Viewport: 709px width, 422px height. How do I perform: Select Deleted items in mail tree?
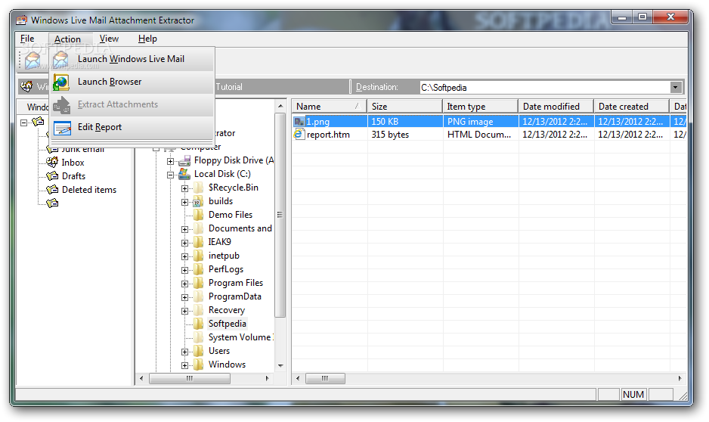pyautogui.click(x=89, y=190)
